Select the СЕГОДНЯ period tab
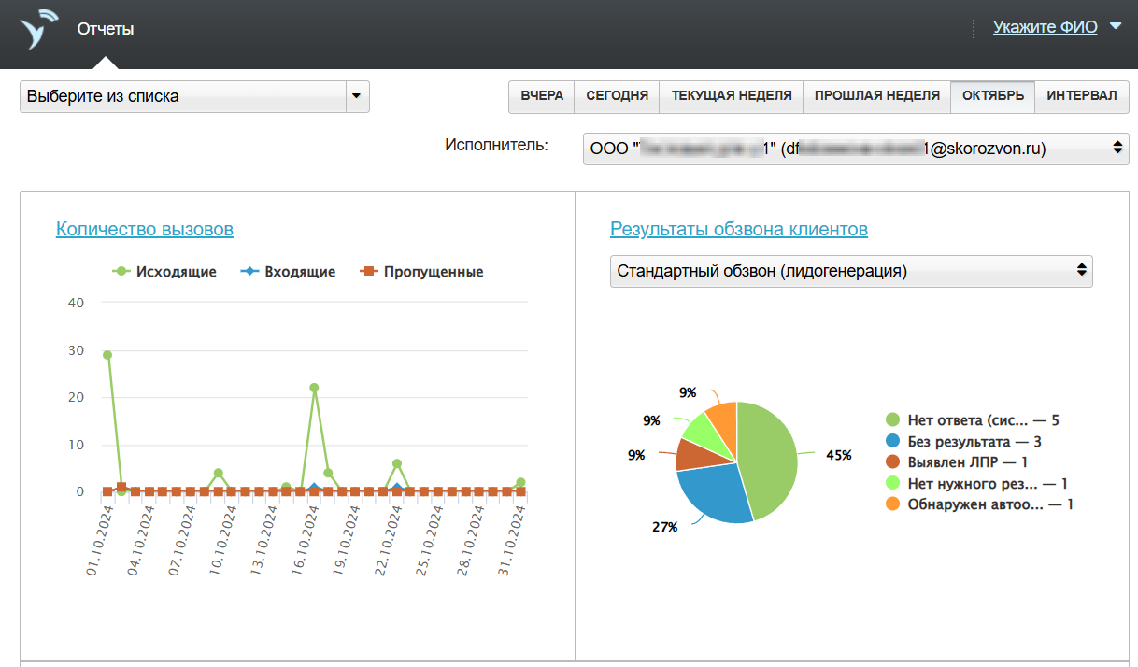Viewport: 1138px width, 667px height. coord(617,96)
